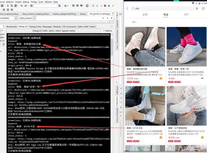Click the Step arrow debugger icon

(x=101, y=6)
